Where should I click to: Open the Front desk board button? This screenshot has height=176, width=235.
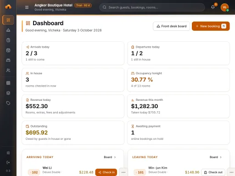pos(171,26)
